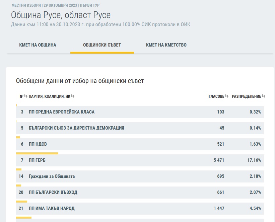Open БЪЛГАРСКИ СЪЮЗ ЗА ДИРЕКТНА ДЕМОКРАЦИЯ entry
This screenshot has height=222, width=275.
[x=76, y=128]
